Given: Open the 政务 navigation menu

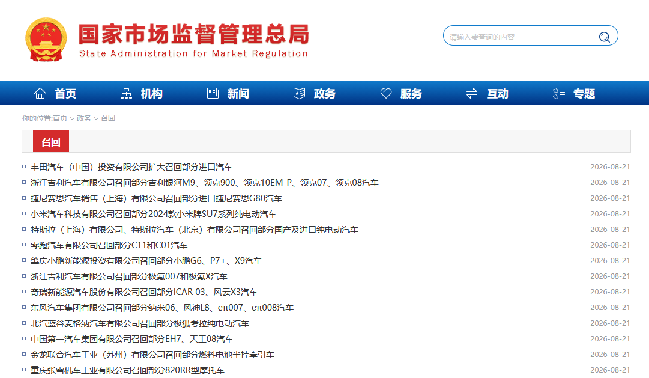Looking at the screenshot, I should click(324, 94).
